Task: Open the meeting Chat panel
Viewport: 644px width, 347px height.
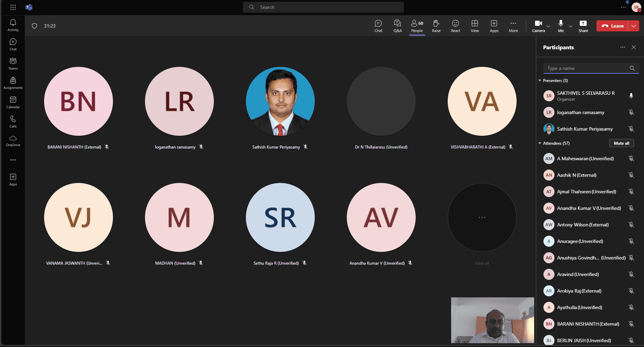Action: pyautogui.click(x=378, y=26)
